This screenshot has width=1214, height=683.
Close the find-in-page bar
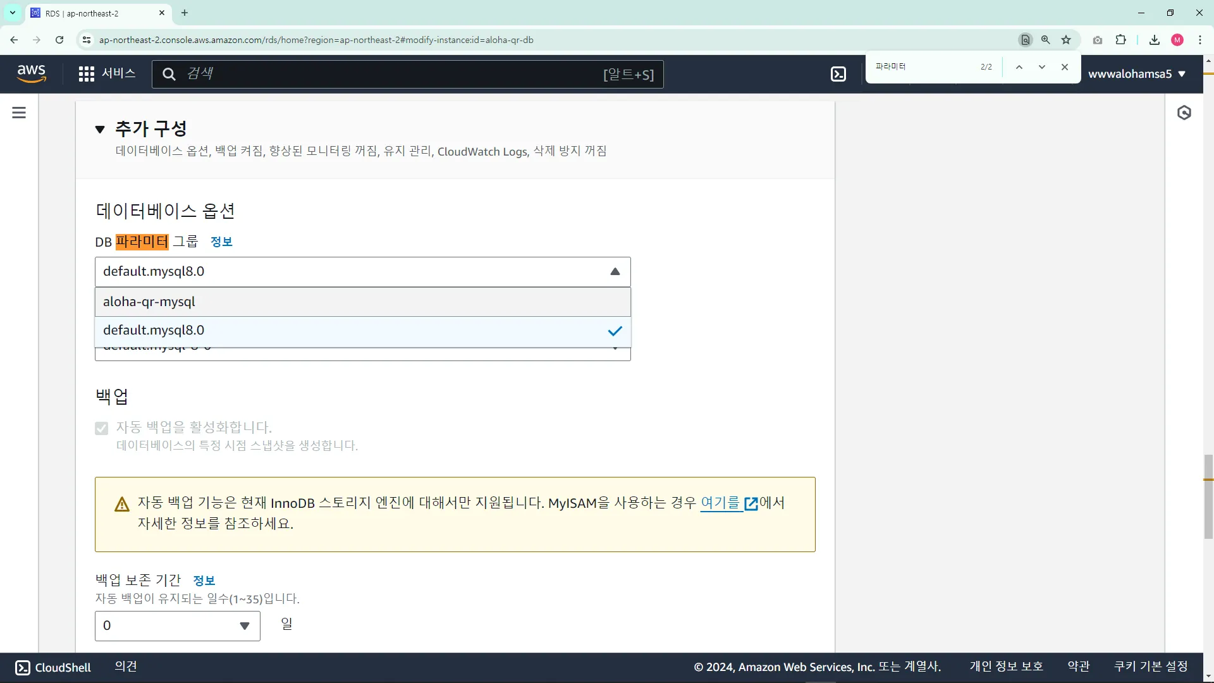[x=1065, y=67]
